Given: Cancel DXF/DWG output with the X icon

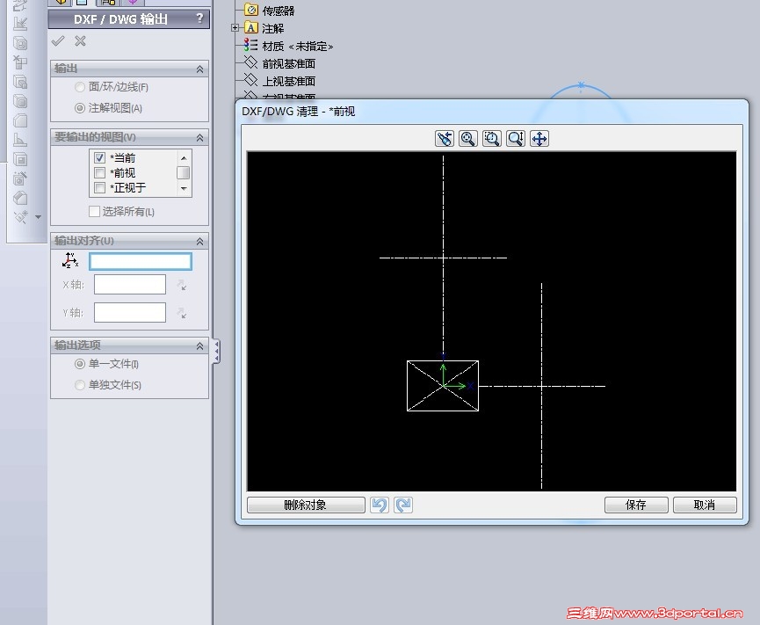Looking at the screenshot, I should point(81,41).
